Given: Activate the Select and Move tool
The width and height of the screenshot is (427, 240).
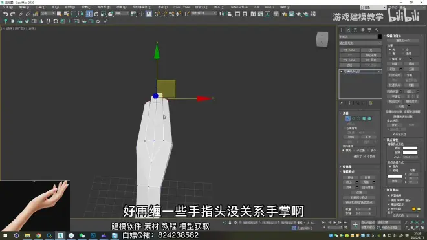Looking at the screenshot, I should point(89,14).
